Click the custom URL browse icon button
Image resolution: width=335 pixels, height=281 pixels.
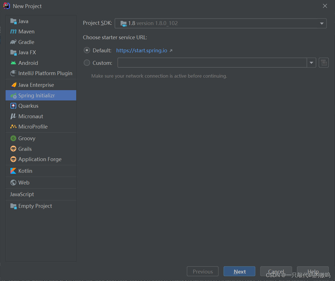click(x=324, y=63)
